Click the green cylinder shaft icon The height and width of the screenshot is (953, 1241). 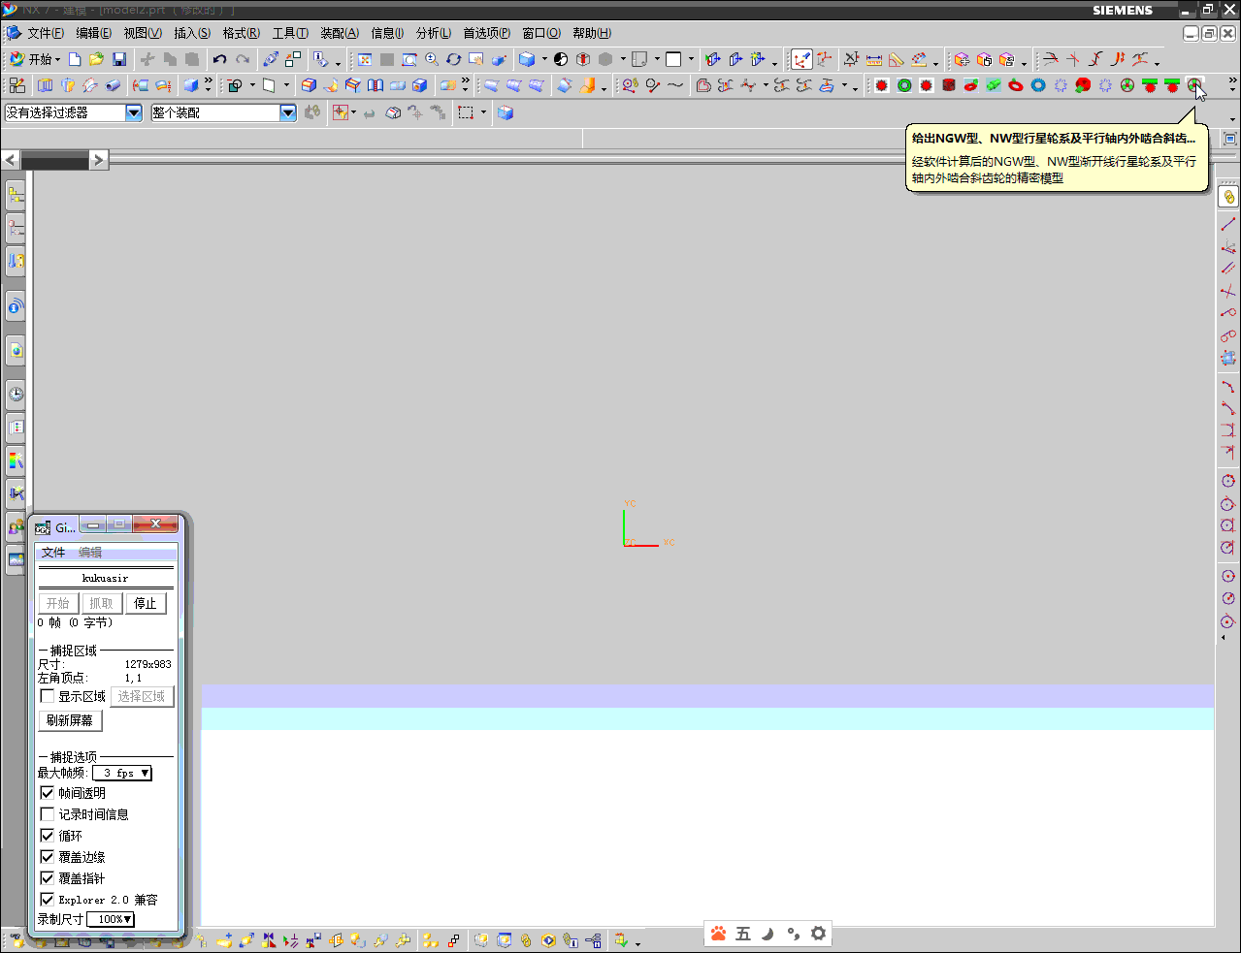click(x=994, y=85)
